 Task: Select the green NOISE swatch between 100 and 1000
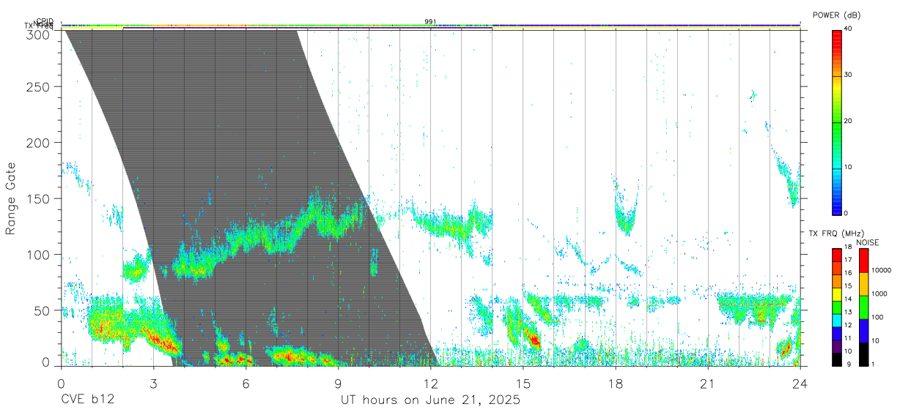(864, 307)
